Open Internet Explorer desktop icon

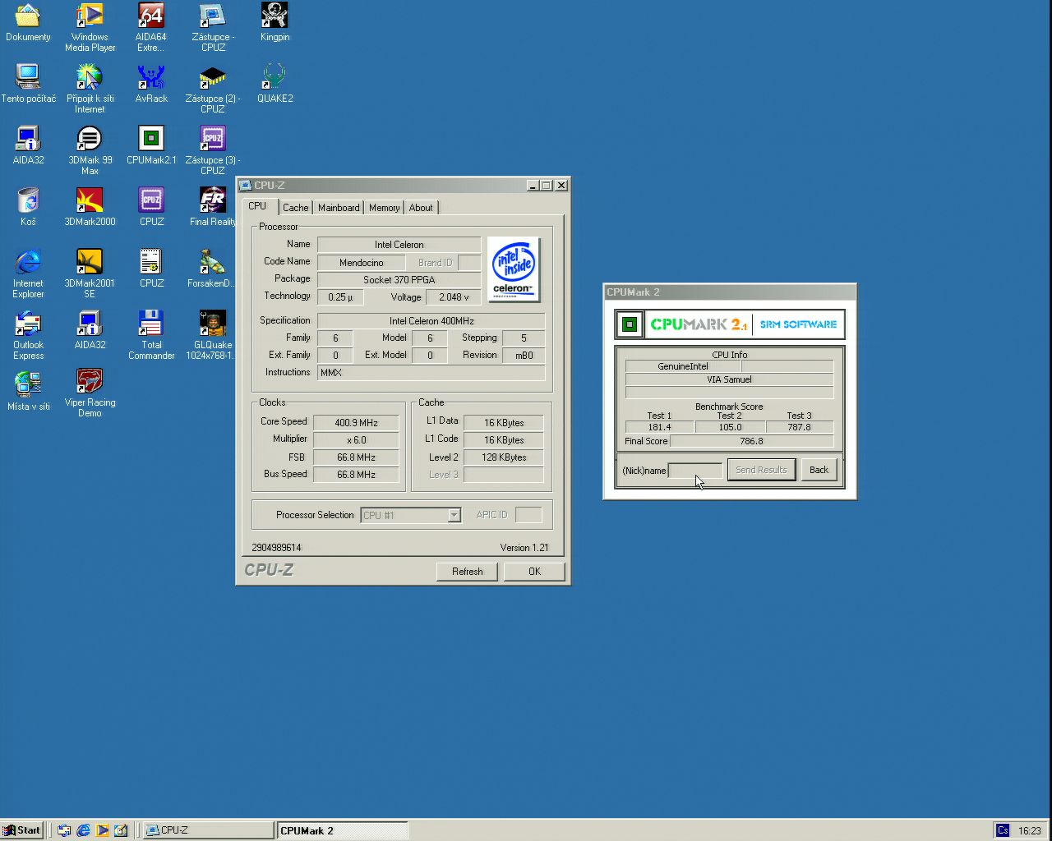(28, 273)
